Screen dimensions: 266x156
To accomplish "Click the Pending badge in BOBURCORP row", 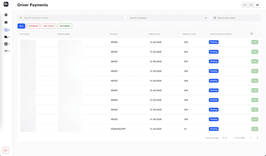I will (214, 129).
